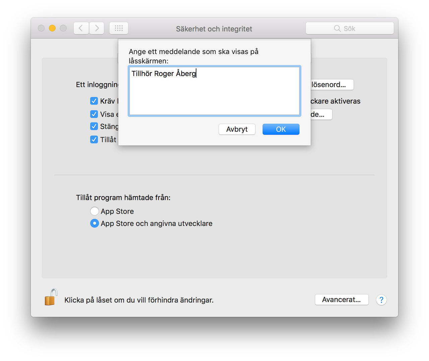Click the padlock icon to prevent changes
This screenshot has width=429, height=361.
coord(51,297)
